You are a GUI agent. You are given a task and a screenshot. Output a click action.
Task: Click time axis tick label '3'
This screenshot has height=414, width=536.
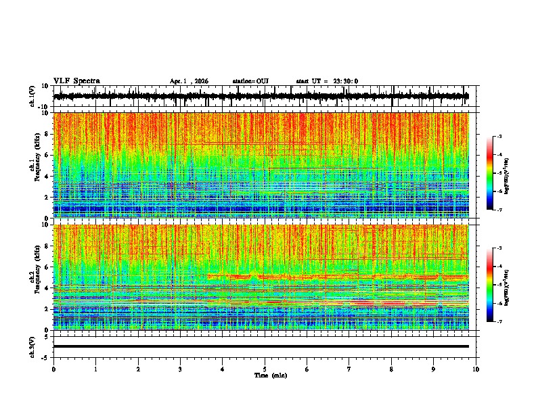tap(180, 369)
